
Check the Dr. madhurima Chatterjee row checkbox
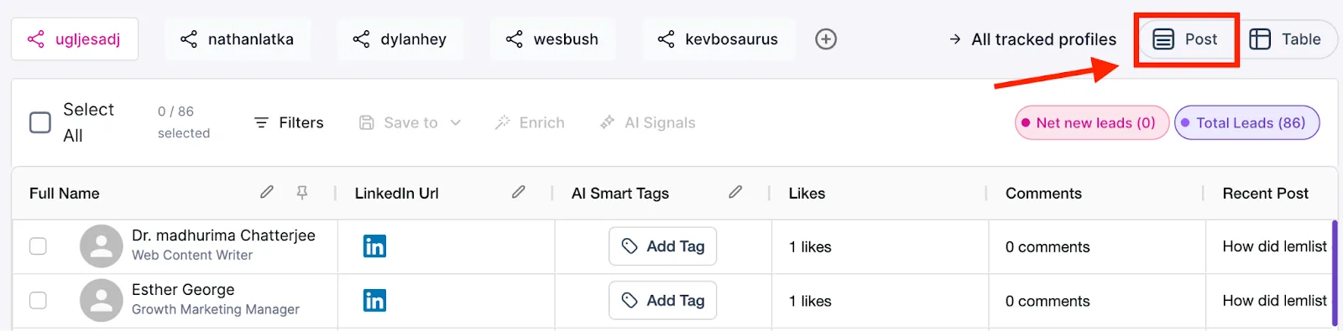[38, 246]
